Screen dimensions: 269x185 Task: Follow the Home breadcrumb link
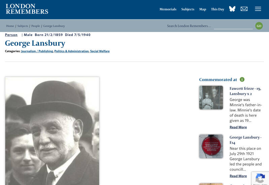click(x=10, y=26)
